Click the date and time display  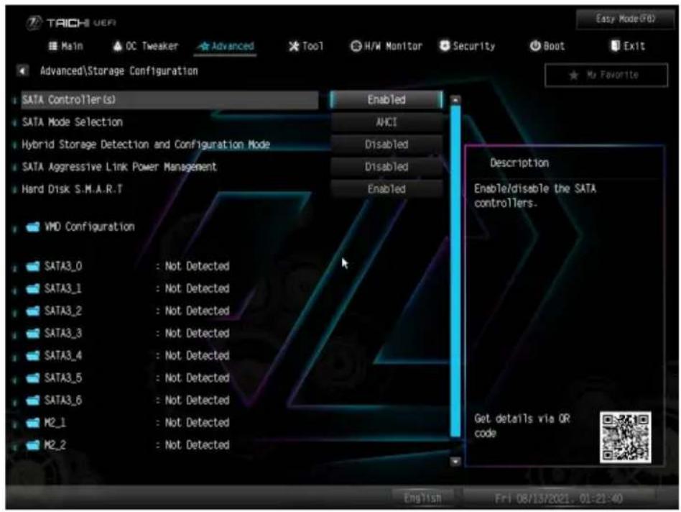coord(559,498)
